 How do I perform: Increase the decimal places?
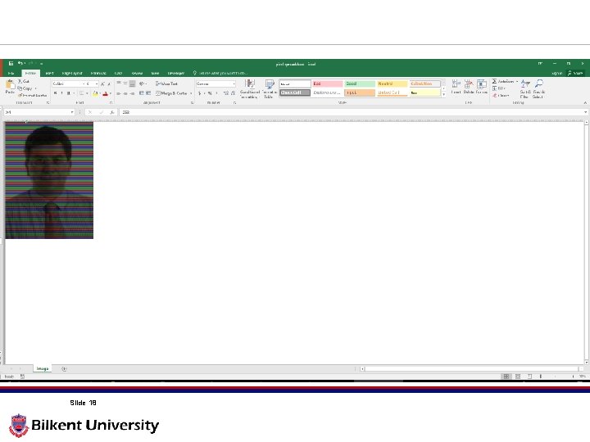pos(226,93)
